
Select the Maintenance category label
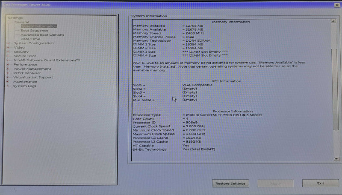click(x=25, y=82)
